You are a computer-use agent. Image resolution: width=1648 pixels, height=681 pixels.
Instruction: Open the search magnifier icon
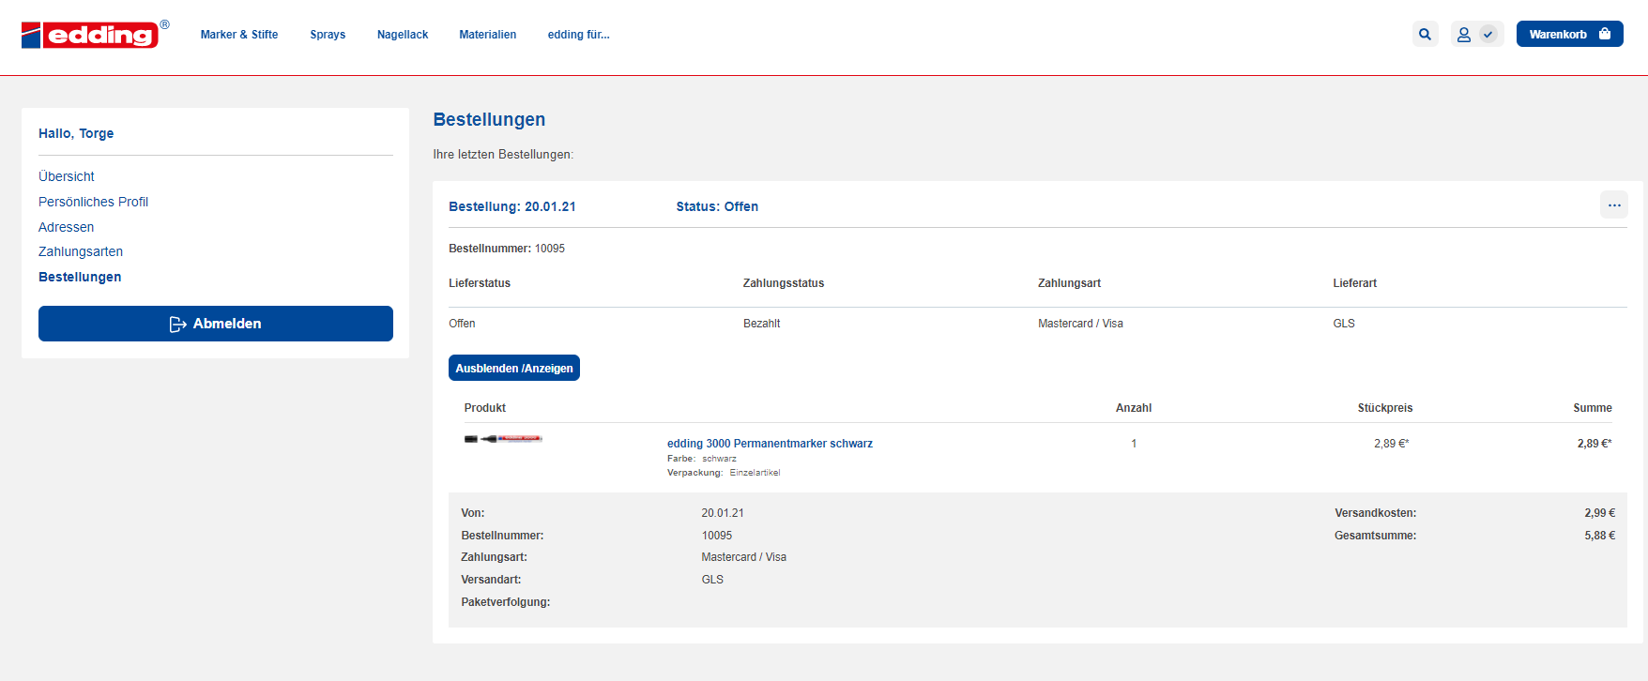pyautogui.click(x=1425, y=35)
